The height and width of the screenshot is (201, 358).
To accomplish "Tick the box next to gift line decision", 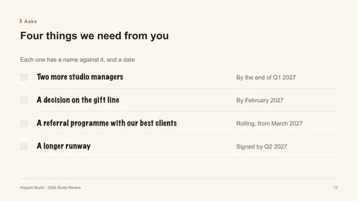I will point(24,100).
